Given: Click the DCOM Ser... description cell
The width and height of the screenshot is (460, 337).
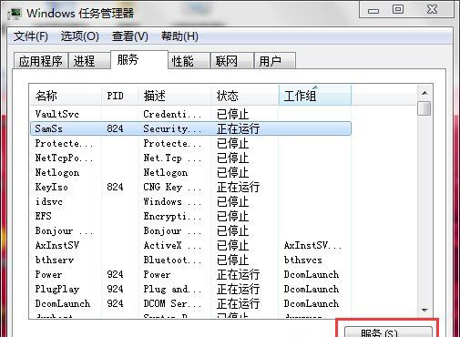Looking at the screenshot, I should click(x=172, y=303).
